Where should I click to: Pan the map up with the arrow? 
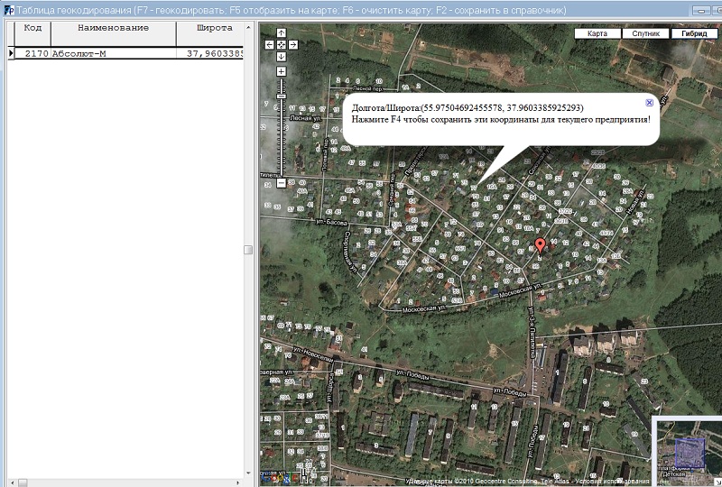(x=282, y=32)
